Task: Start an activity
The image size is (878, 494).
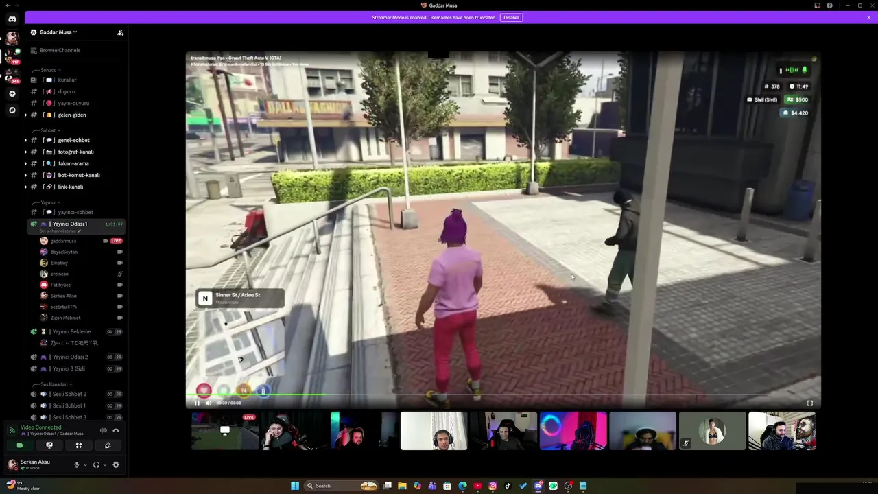Action: coord(78,445)
